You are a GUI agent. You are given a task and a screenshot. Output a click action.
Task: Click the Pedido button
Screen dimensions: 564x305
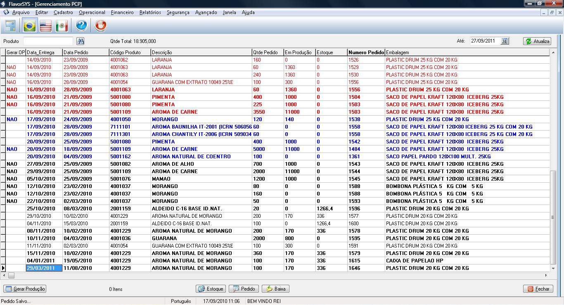pos(244,289)
